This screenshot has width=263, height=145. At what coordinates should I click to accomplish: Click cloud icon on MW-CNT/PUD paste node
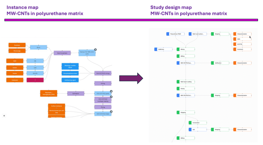[111, 91]
